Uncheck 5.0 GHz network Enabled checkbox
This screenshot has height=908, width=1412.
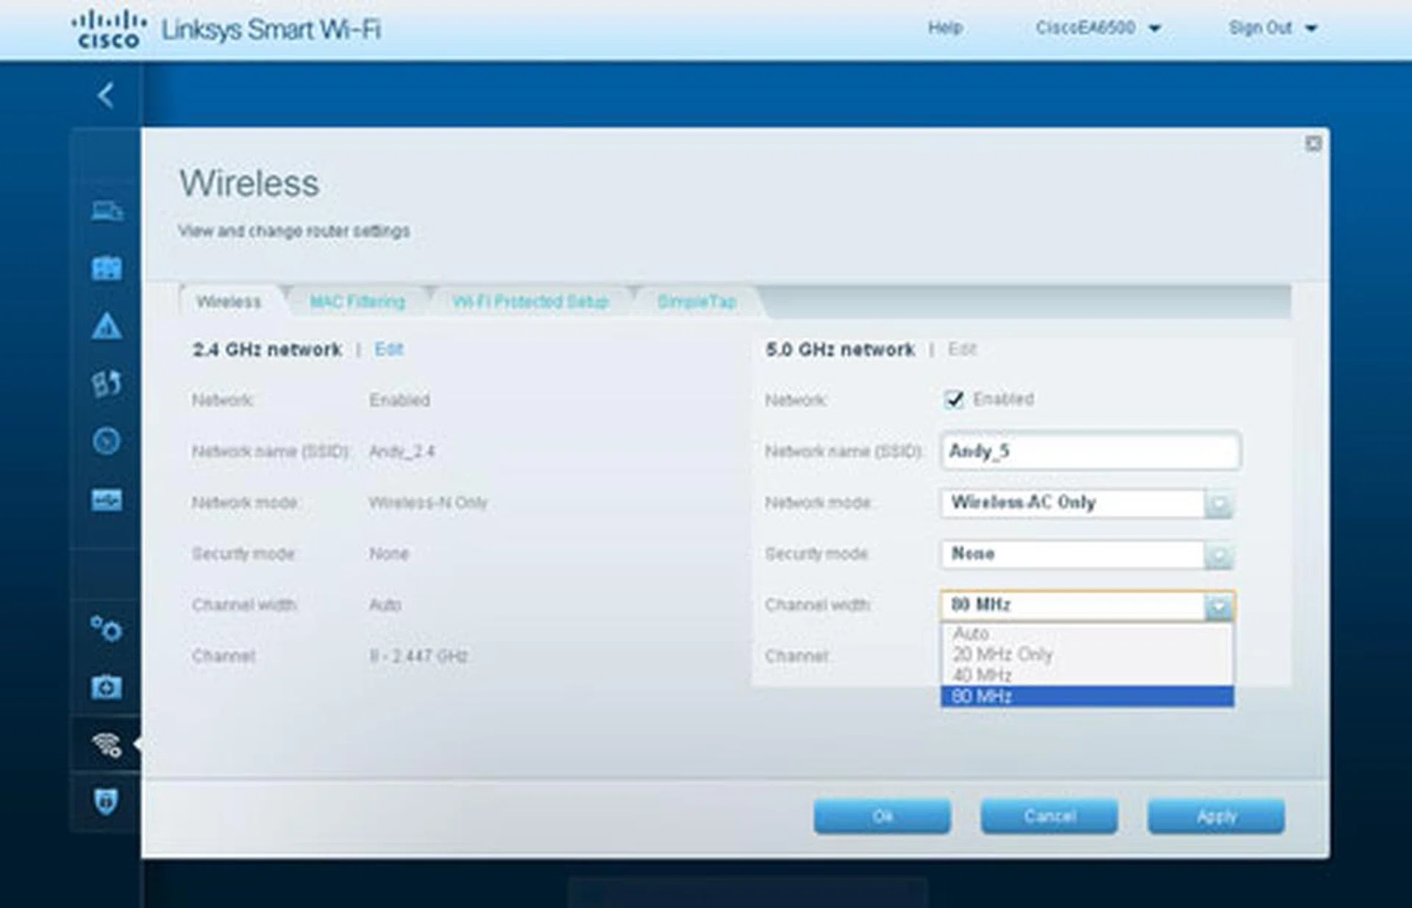click(954, 399)
